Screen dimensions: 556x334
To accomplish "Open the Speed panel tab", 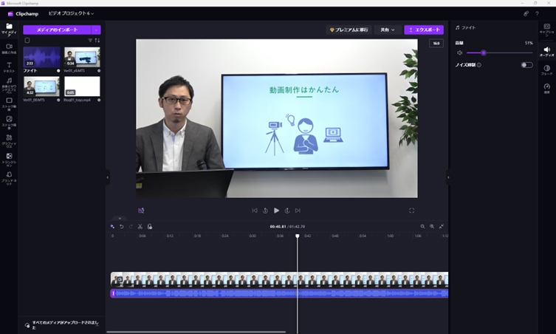I will 547,89.
